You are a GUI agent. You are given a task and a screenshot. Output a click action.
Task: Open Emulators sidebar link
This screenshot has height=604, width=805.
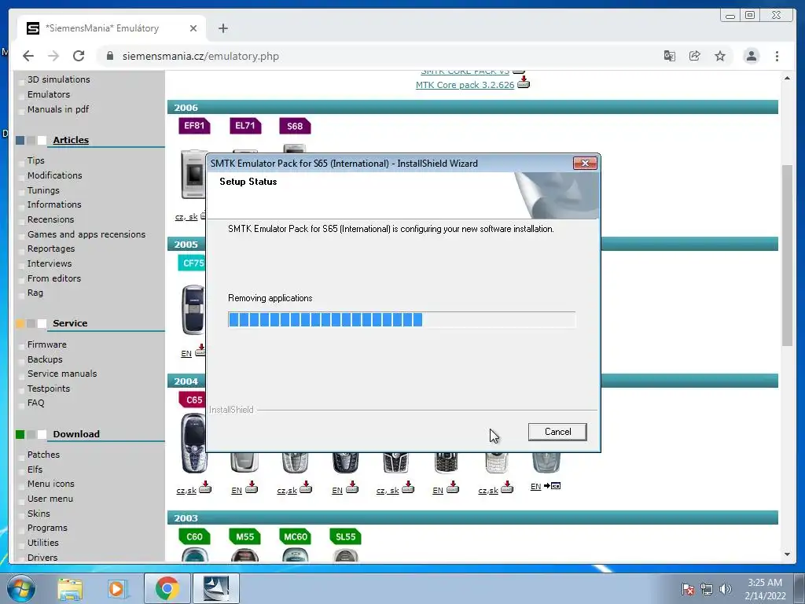pyautogui.click(x=49, y=94)
